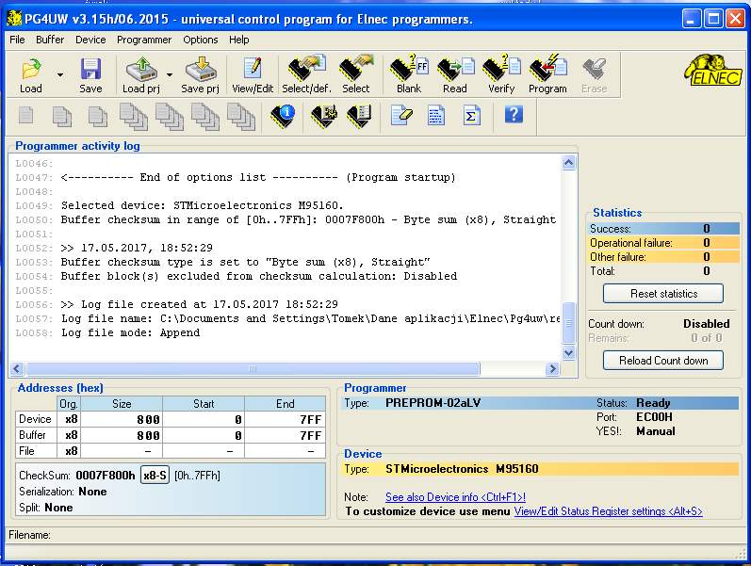This screenshot has height=566, width=751.
Task: Click the blue Help question icon
Action: tap(514, 115)
